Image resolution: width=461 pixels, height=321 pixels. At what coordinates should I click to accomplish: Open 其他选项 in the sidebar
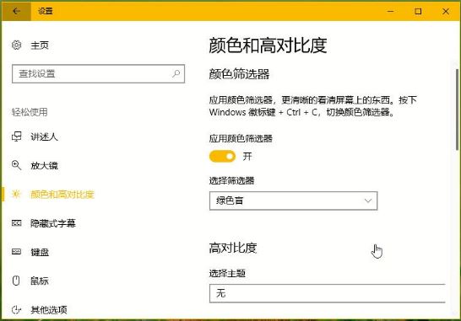49,310
